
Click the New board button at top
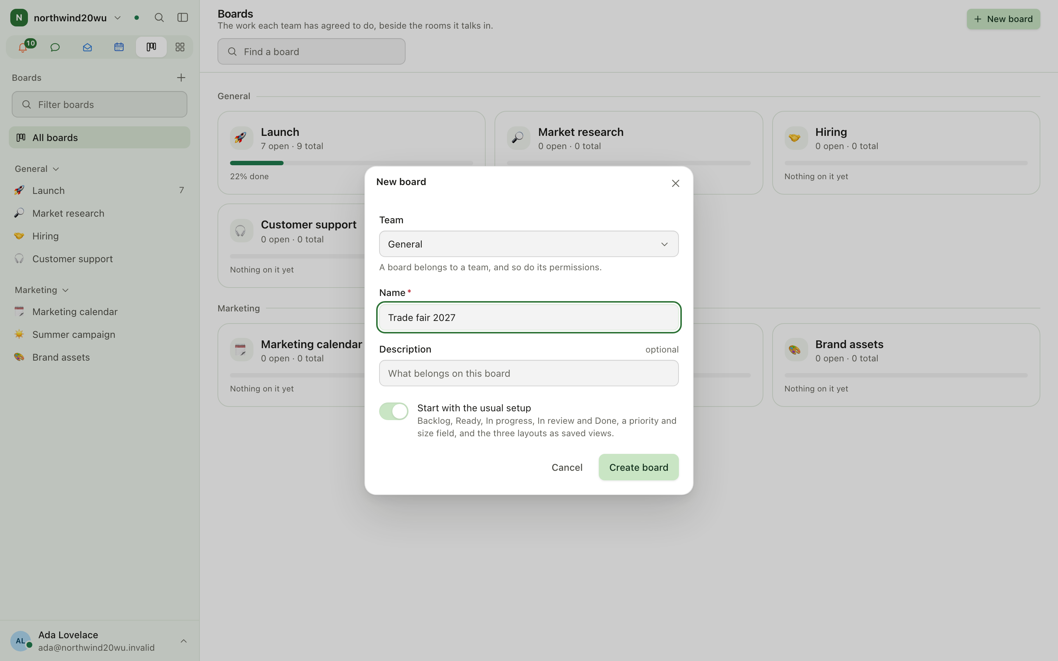(1003, 19)
